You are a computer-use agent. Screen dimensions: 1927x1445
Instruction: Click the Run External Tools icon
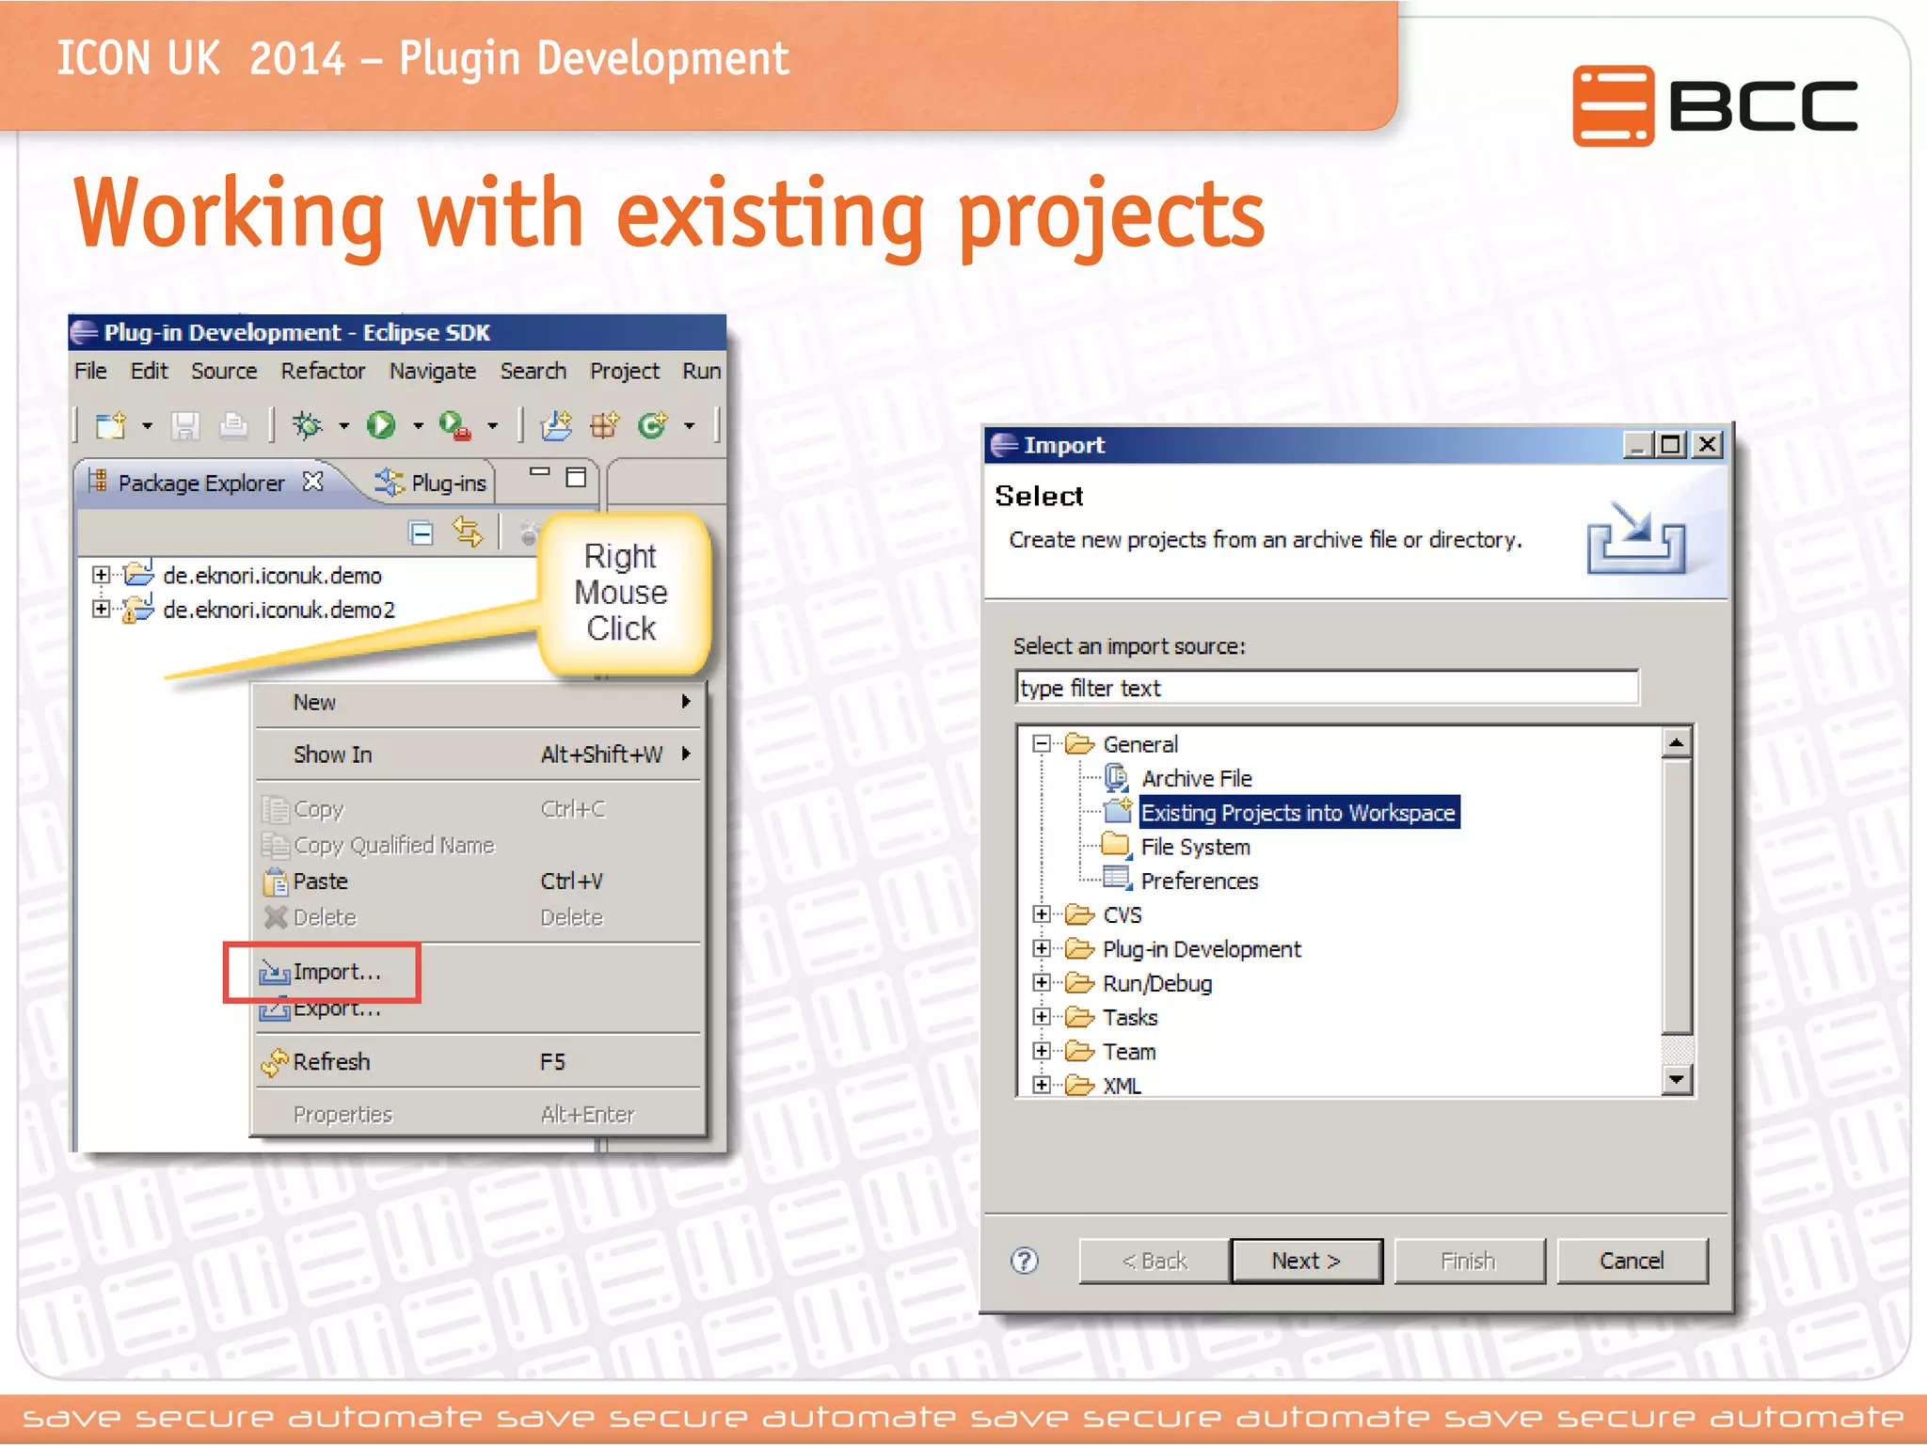pyautogui.click(x=455, y=426)
